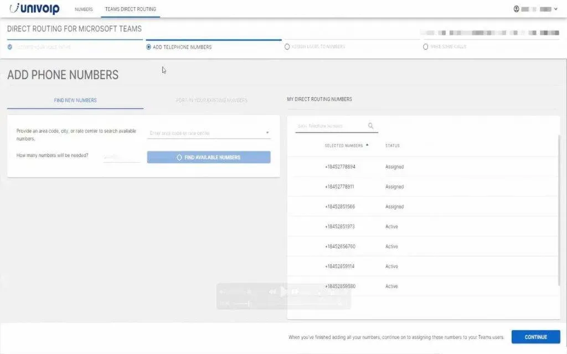This screenshot has width=567, height=354.
Task: Switch to the Numbers tab
Action: pos(84,9)
